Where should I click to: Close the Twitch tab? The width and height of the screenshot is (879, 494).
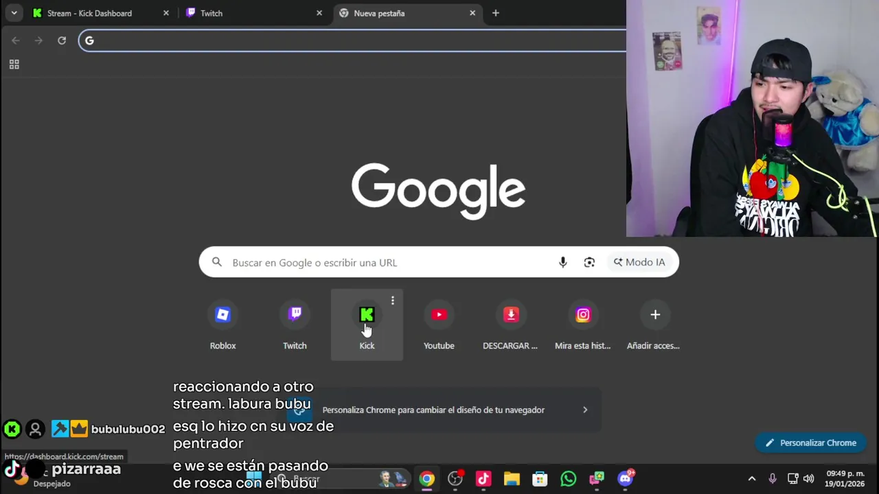click(x=319, y=13)
